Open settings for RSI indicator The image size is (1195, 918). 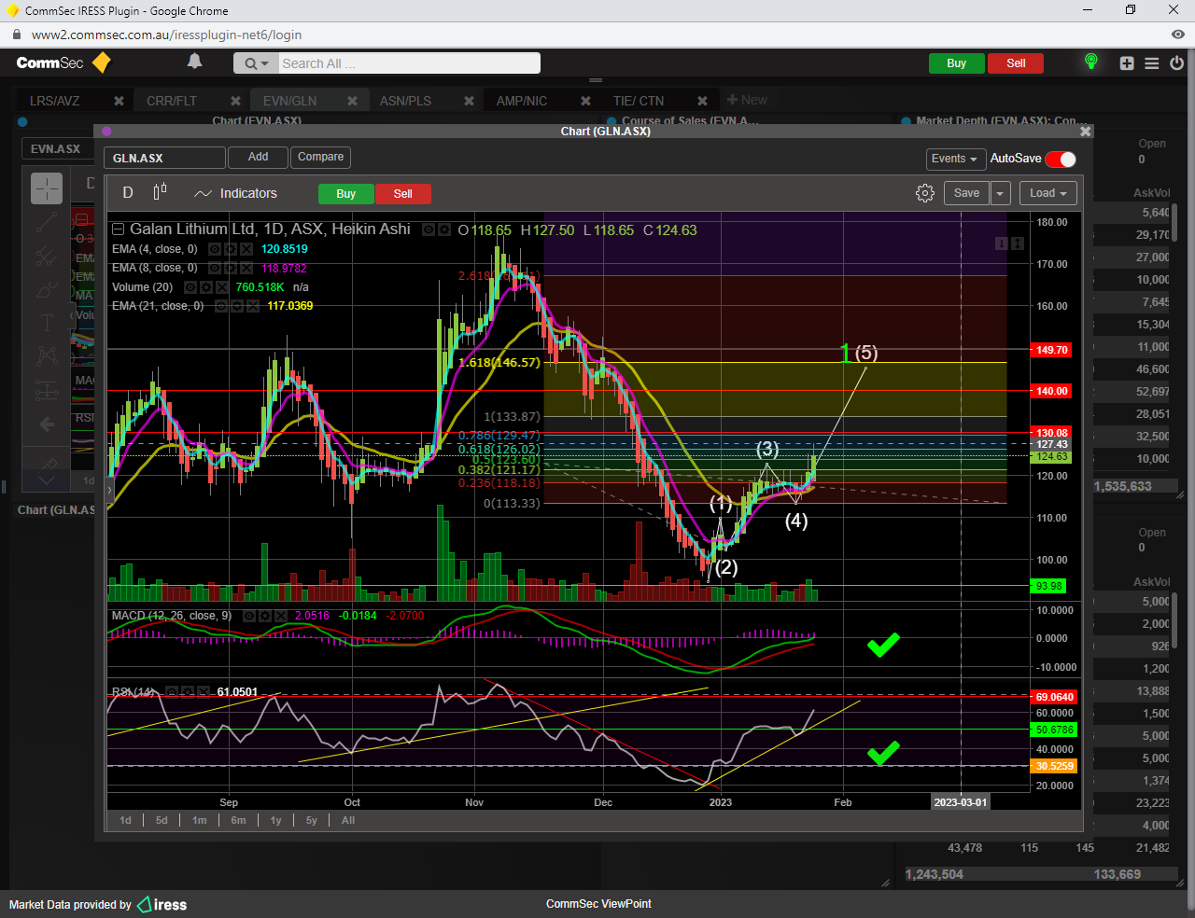[188, 692]
